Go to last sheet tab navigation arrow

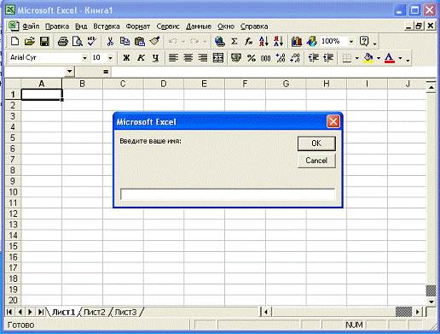(41, 312)
